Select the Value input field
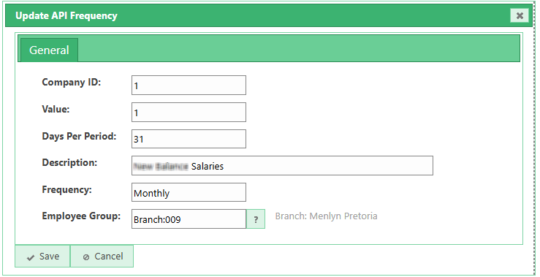 (x=189, y=112)
